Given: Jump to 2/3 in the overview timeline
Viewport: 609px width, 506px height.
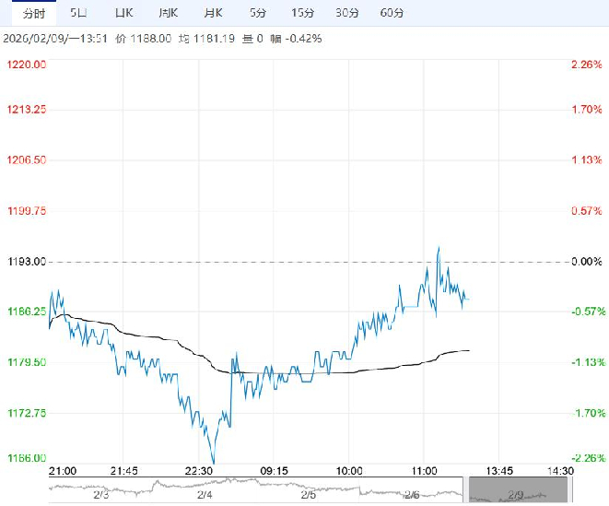Looking at the screenshot, I should (101, 495).
